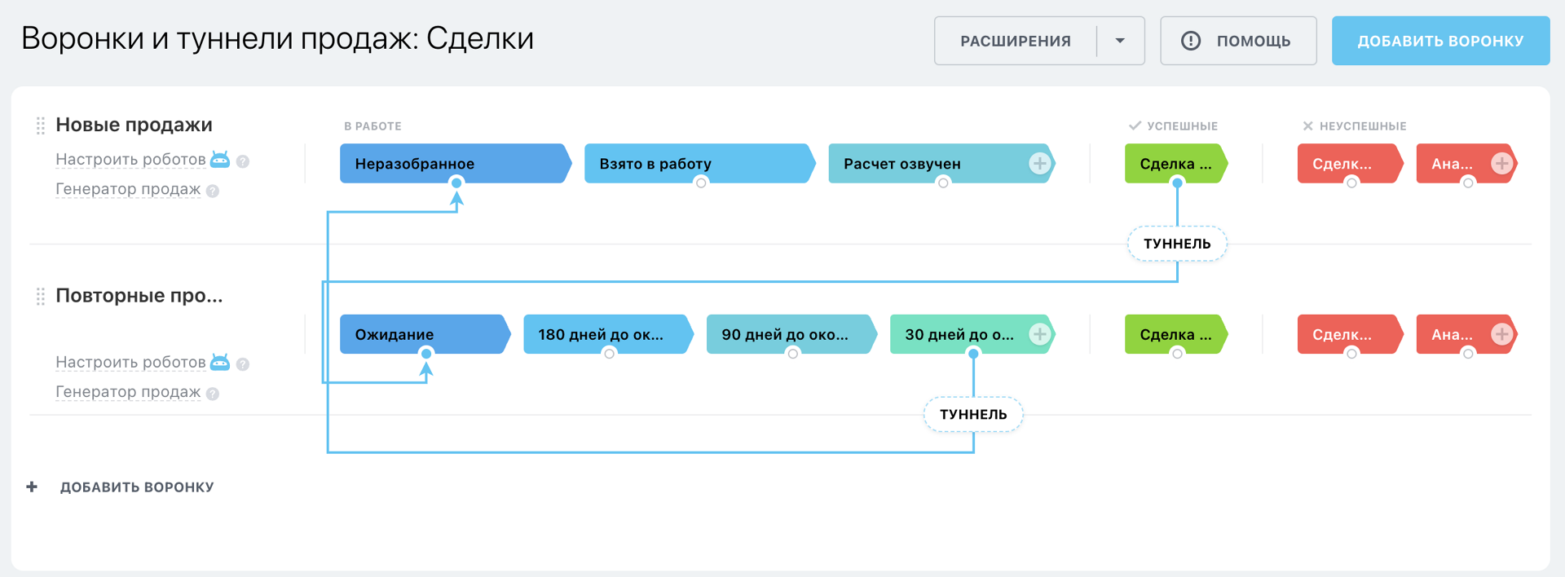This screenshot has width=1565, height=577.
Task: Click the Туннель label under Сделка success stage
Action: (1177, 244)
